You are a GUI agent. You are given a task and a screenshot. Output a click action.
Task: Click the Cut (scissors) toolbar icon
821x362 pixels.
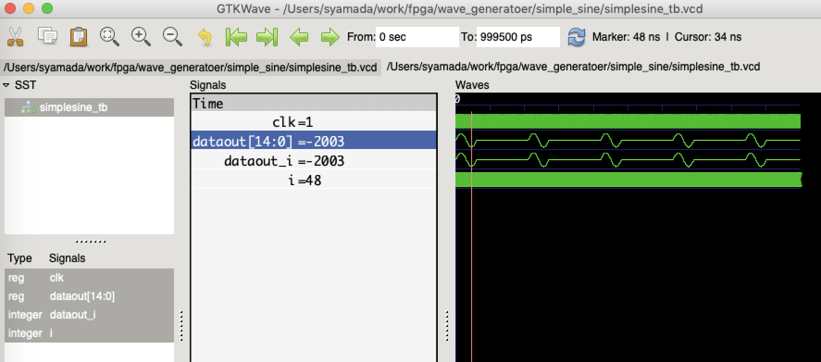click(15, 37)
